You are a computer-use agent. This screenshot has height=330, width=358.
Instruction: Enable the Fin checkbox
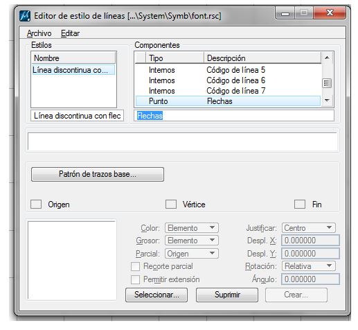pyautogui.click(x=300, y=205)
